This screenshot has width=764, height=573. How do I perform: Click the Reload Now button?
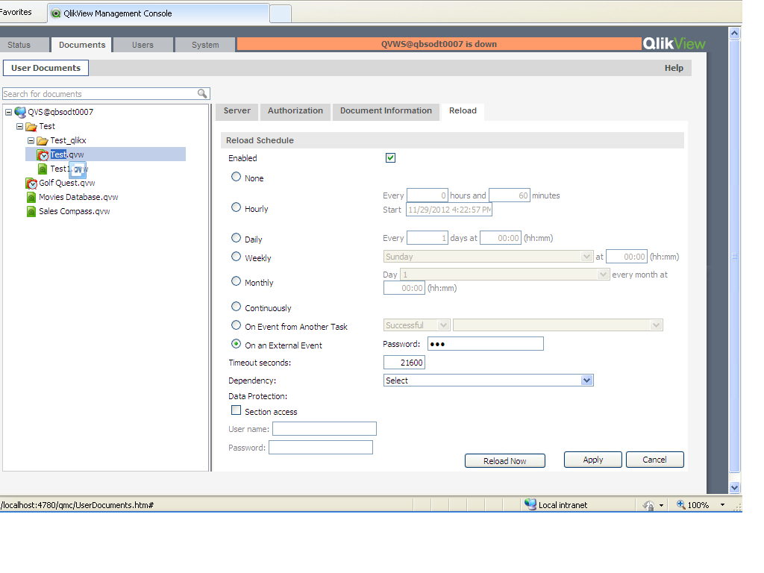coord(505,461)
